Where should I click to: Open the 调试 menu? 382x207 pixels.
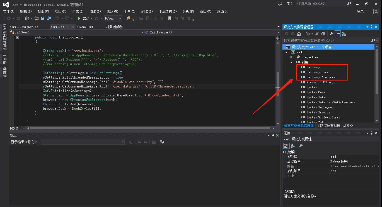(x=95, y=11)
